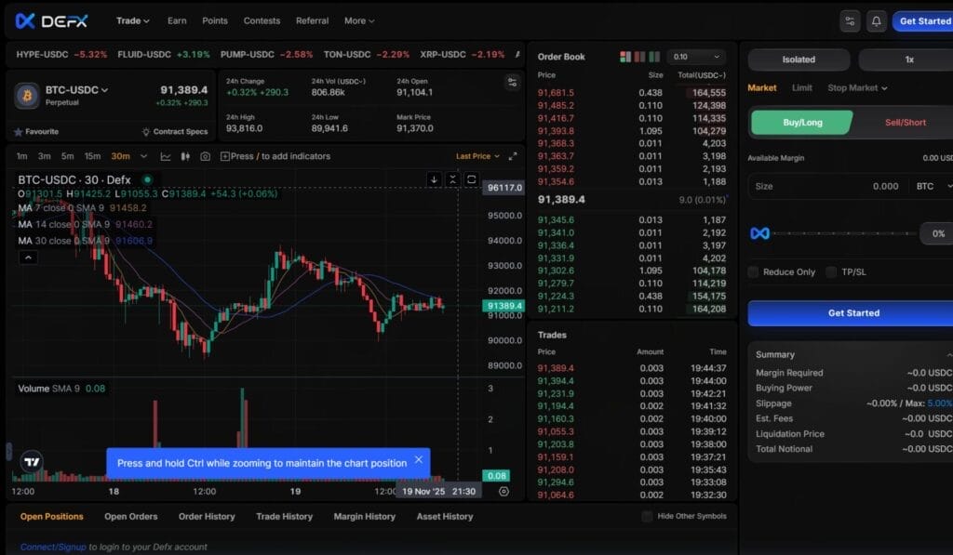
Task: Open the Points page from the top menu
Action: point(215,20)
